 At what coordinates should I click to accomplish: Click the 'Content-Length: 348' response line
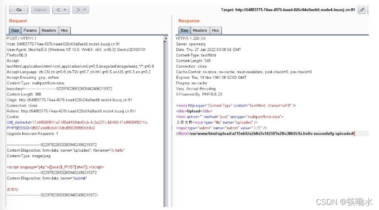click(x=193, y=61)
